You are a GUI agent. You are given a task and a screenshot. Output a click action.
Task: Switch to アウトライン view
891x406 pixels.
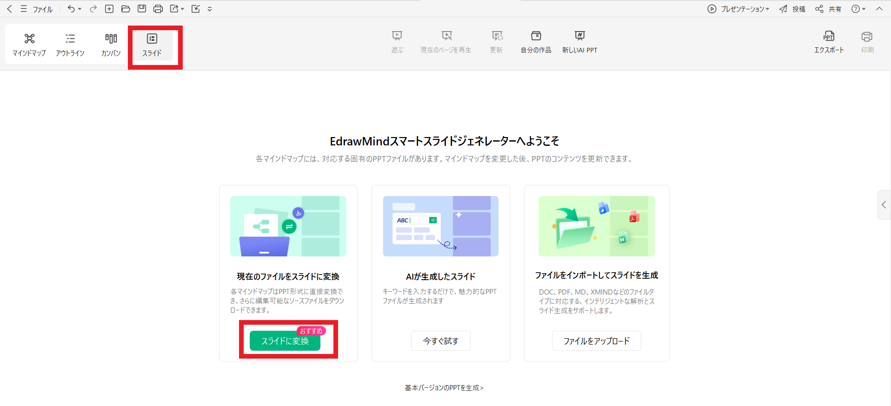pyautogui.click(x=70, y=45)
